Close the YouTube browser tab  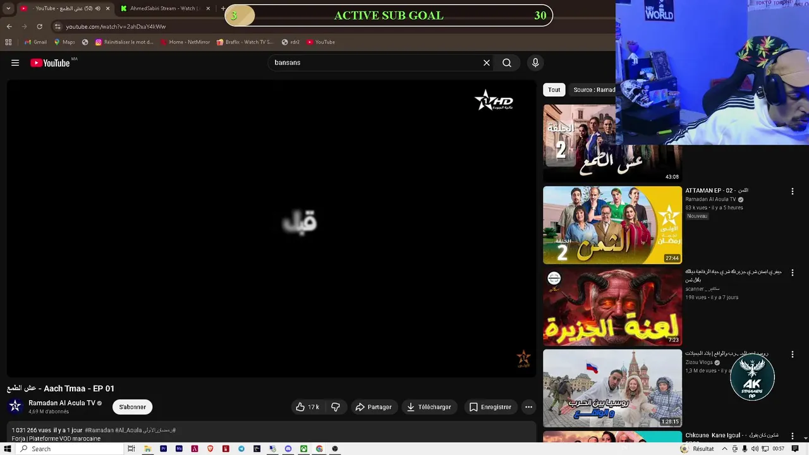[107, 8]
